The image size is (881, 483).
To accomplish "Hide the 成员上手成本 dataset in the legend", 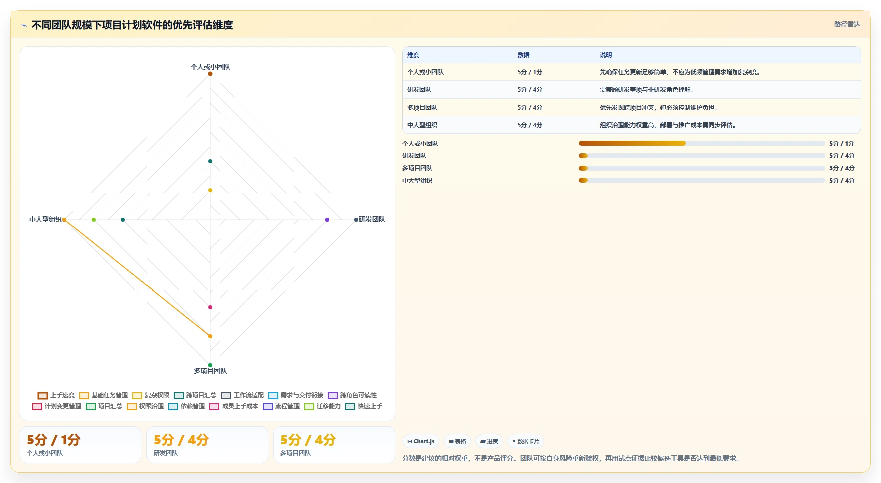I will (x=234, y=406).
